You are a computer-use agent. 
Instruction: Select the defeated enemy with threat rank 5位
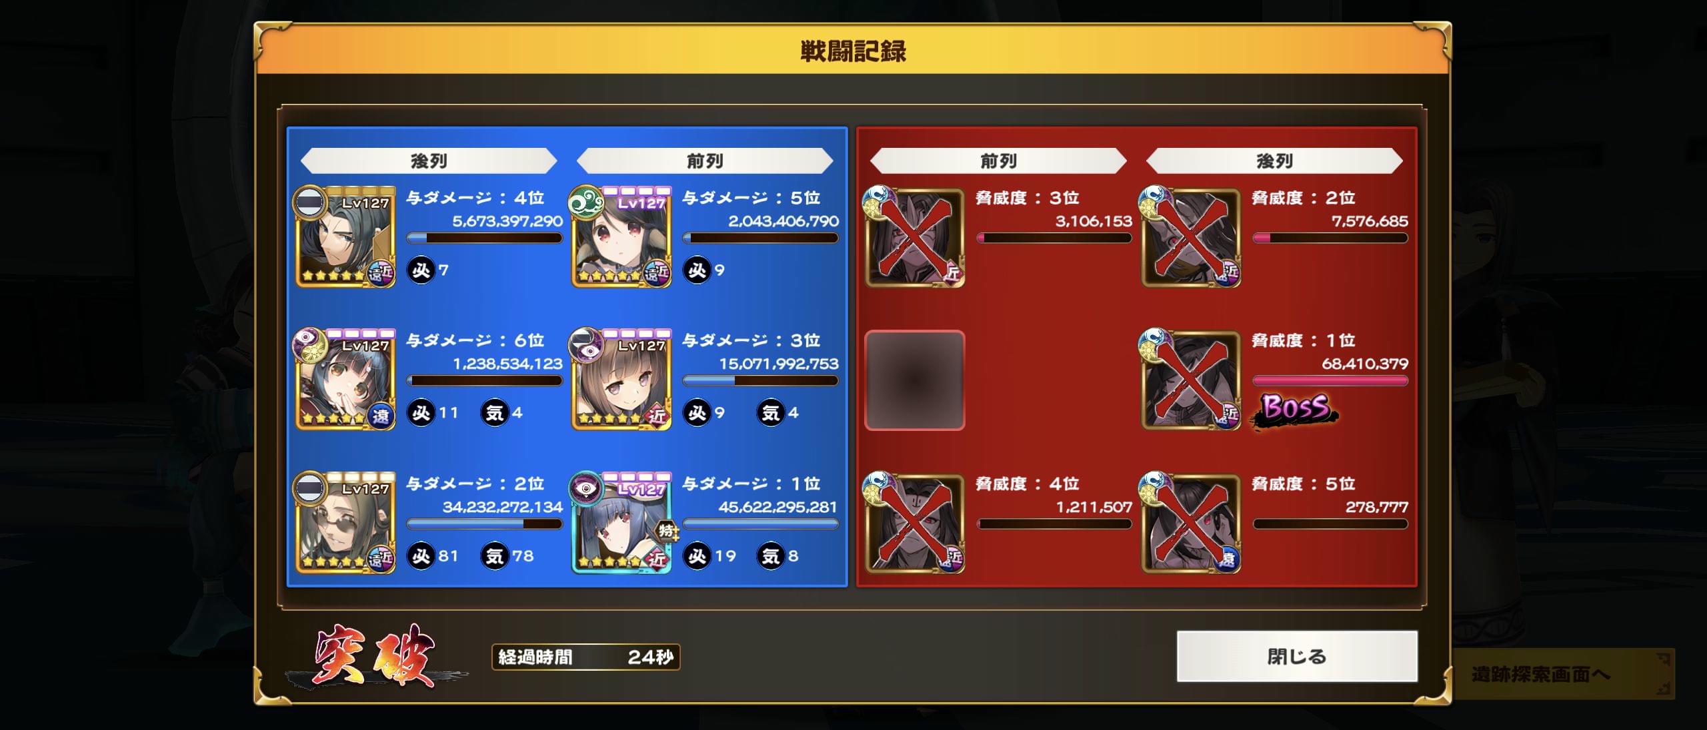(x=1191, y=523)
